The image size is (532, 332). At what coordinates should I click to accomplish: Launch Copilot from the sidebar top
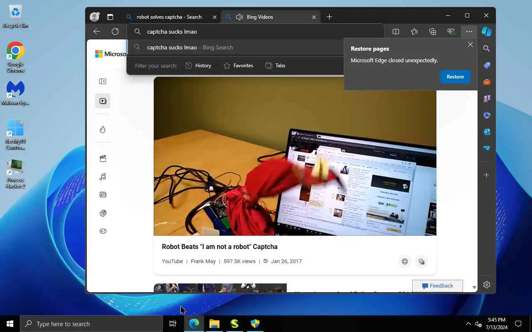click(x=487, y=32)
